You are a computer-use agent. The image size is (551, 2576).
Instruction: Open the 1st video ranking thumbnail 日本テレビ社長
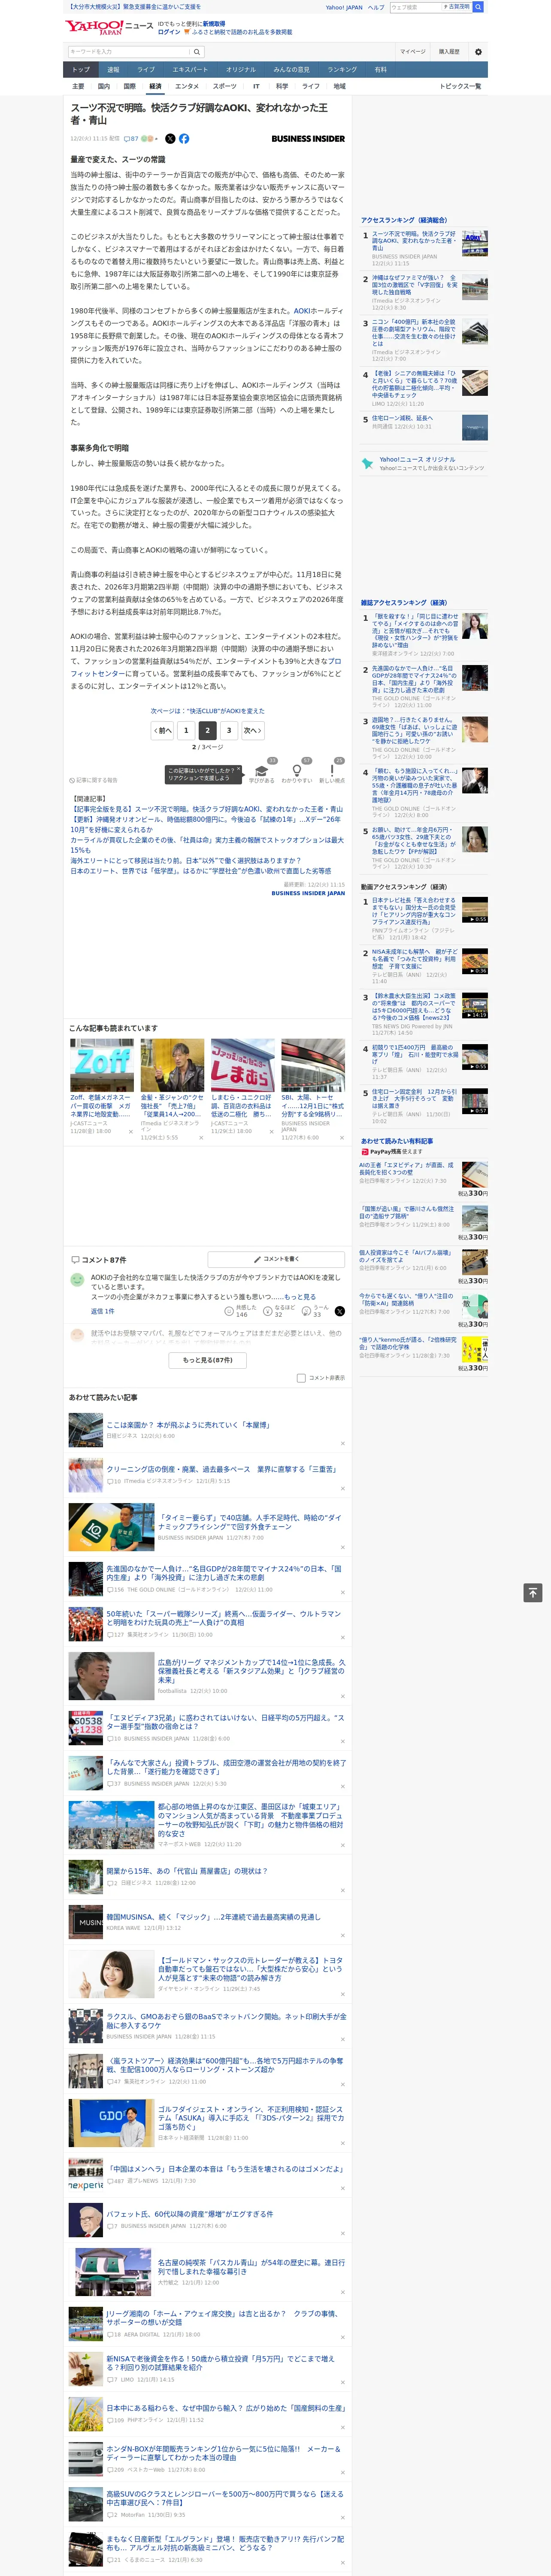point(475,910)
